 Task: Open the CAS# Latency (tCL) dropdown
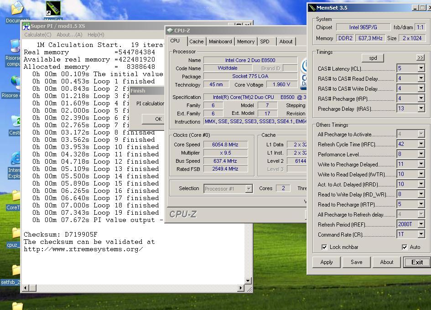(421, 68)
